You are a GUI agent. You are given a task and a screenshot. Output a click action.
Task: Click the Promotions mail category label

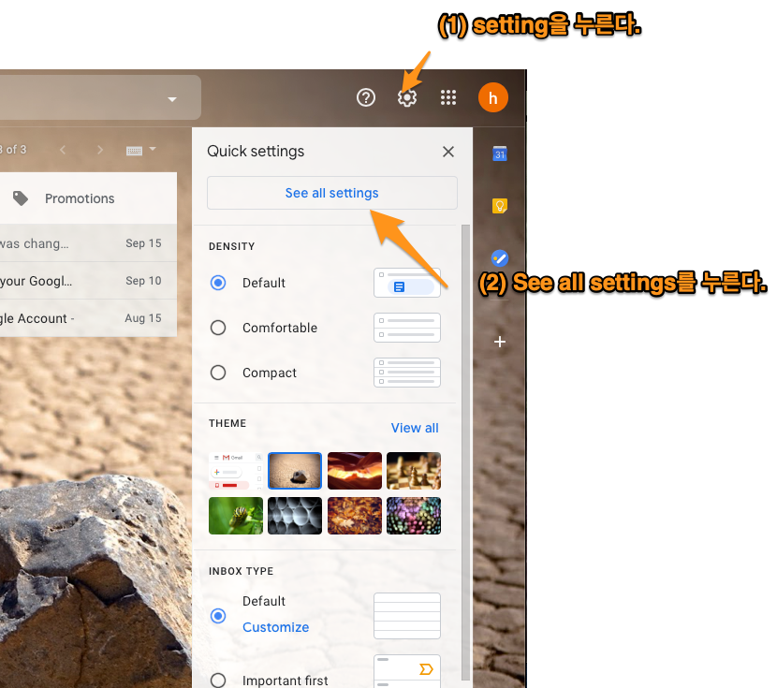coord(80,198)
